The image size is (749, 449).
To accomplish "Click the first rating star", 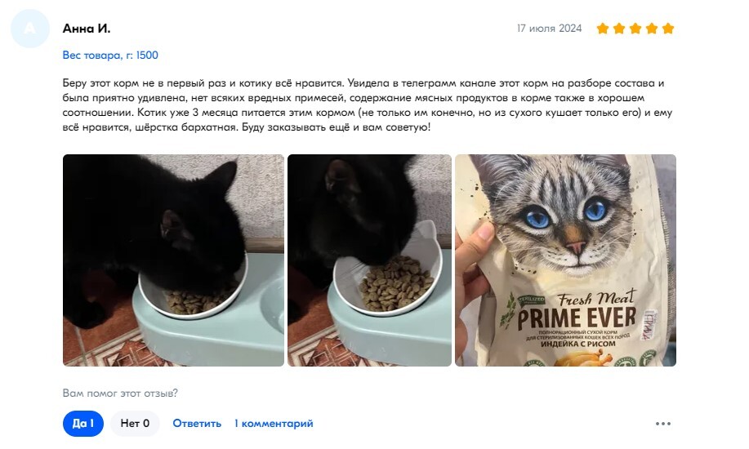I will (x=603, y=29).
